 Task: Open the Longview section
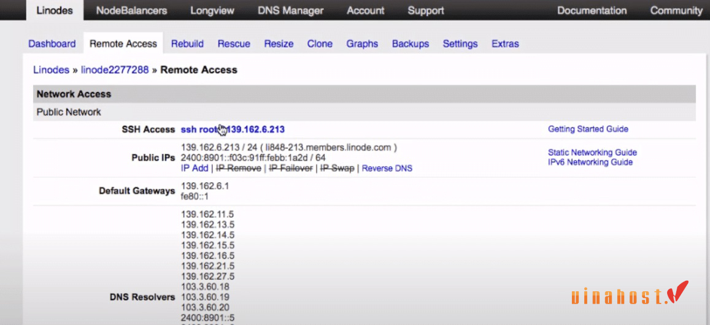click(x=212, y=10)
